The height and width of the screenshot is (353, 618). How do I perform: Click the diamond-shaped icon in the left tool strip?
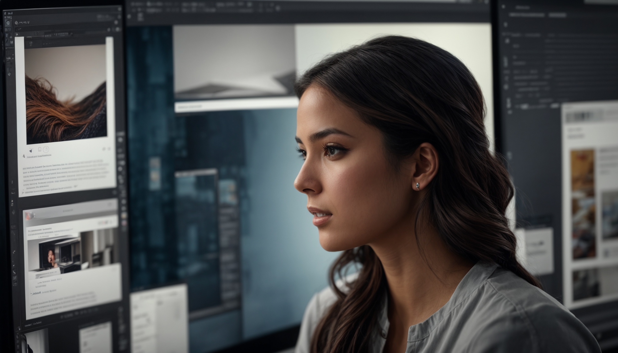[x=9, y=74]
